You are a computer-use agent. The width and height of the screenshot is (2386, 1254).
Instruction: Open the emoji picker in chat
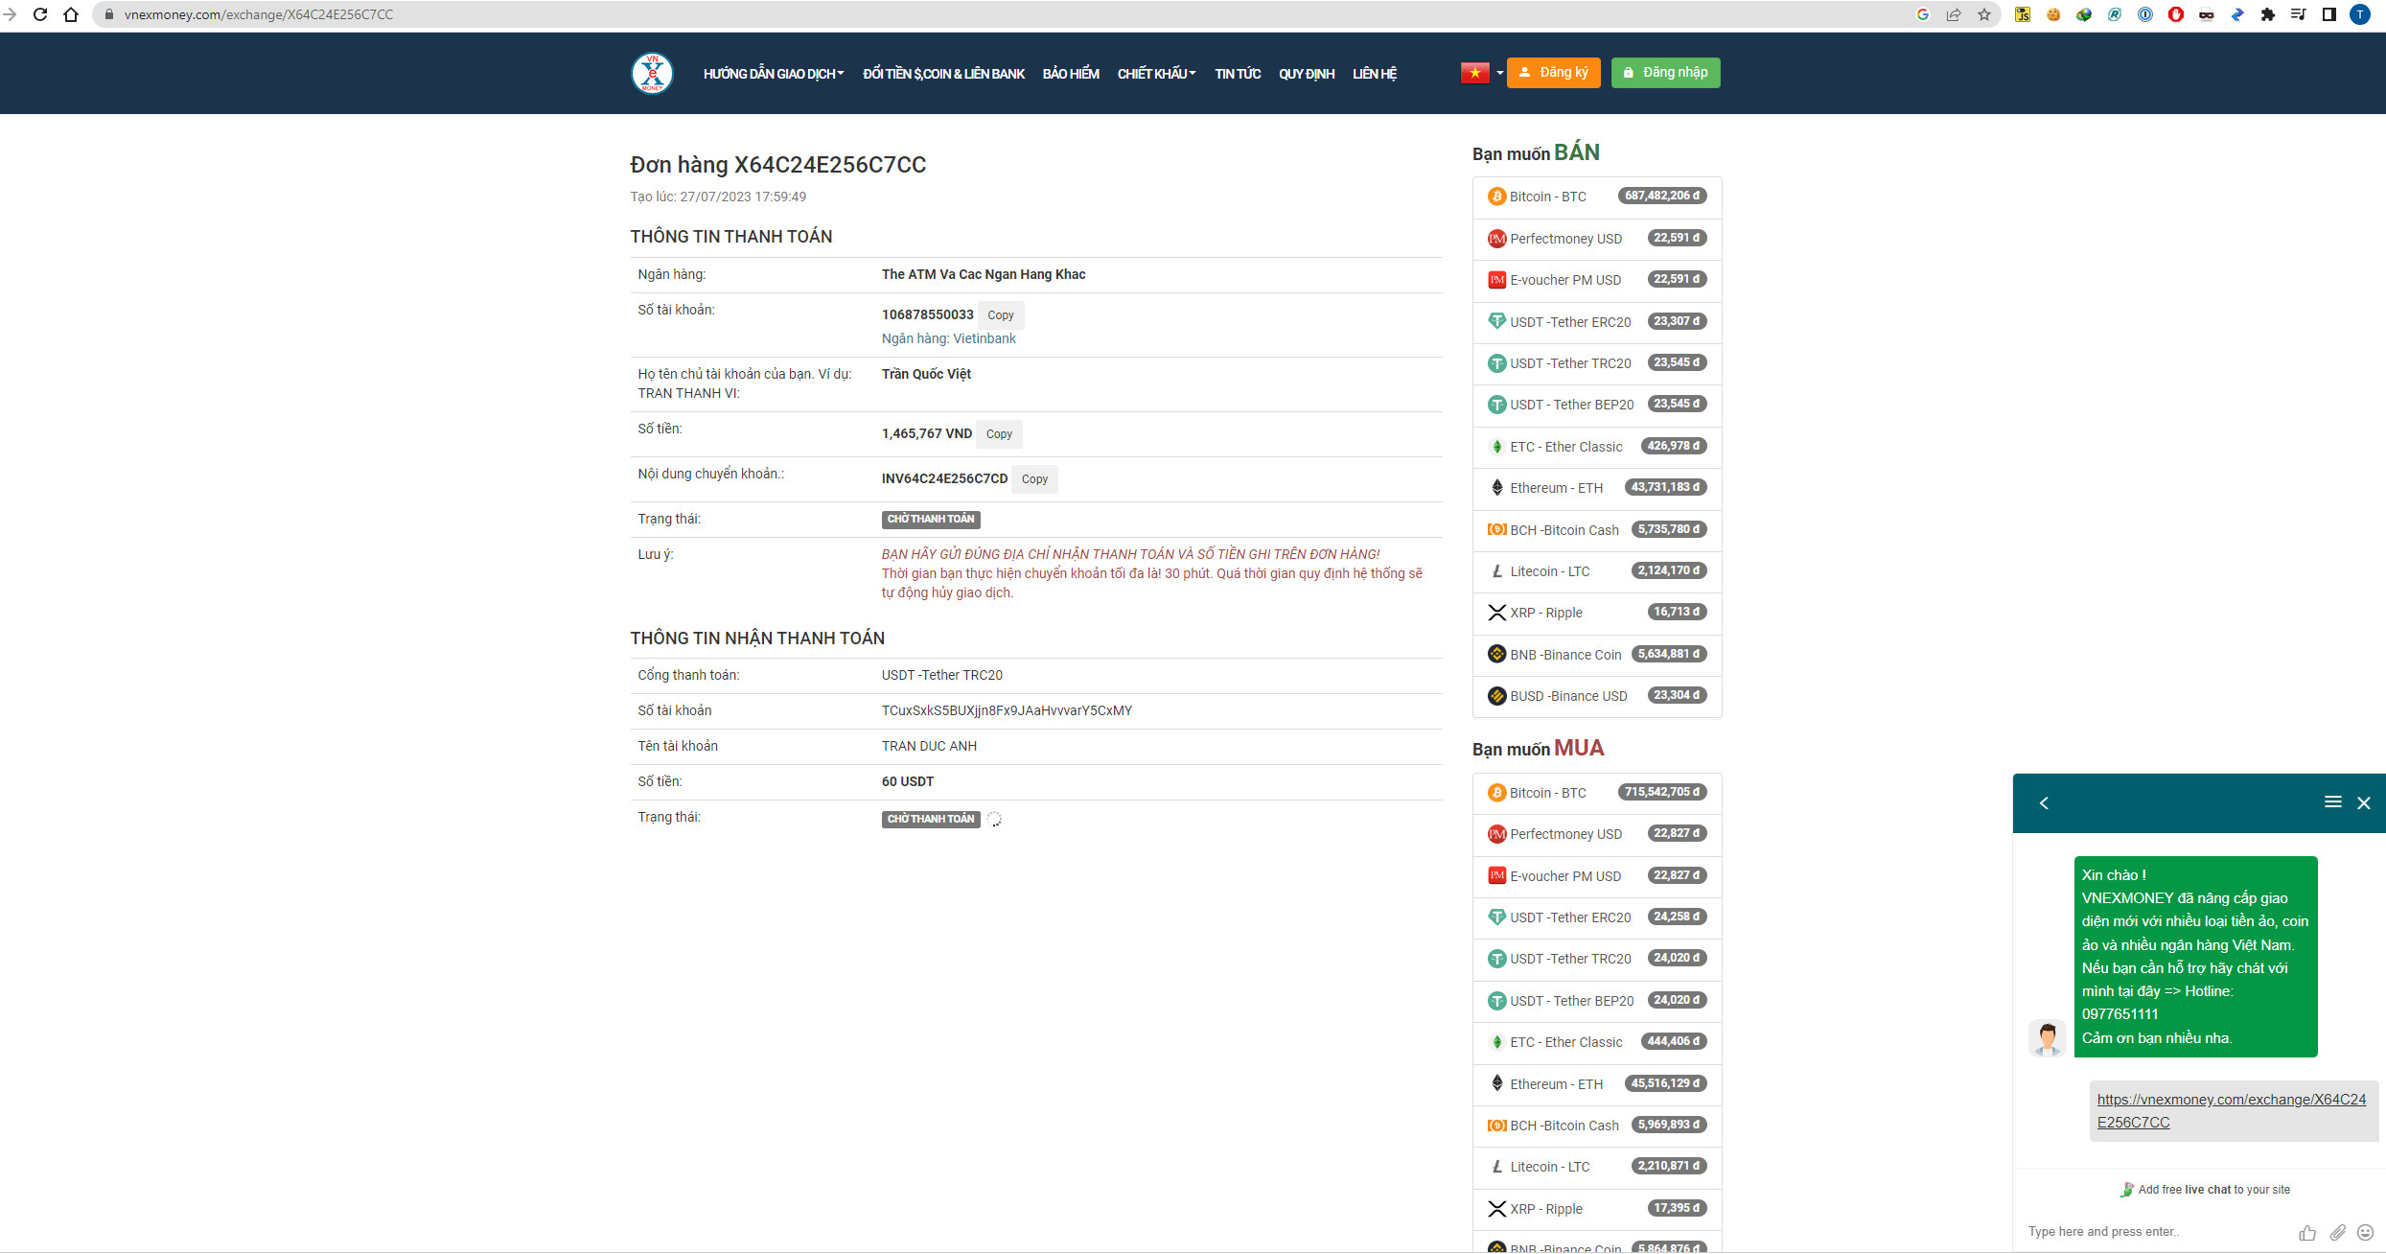tap(2365, 1233)
